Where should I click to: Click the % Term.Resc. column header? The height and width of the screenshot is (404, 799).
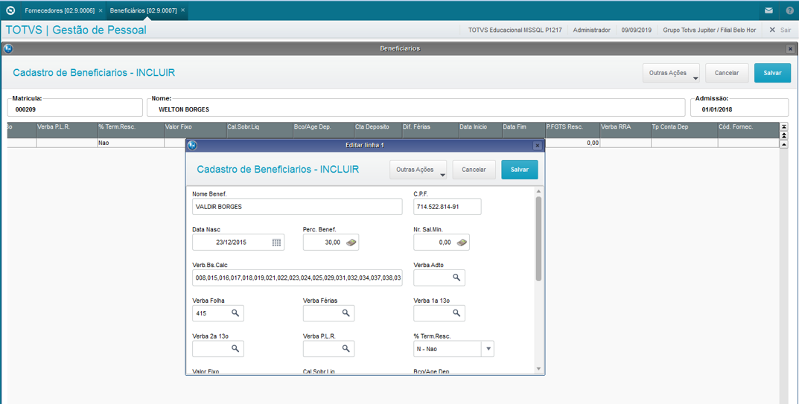[130, 130]
